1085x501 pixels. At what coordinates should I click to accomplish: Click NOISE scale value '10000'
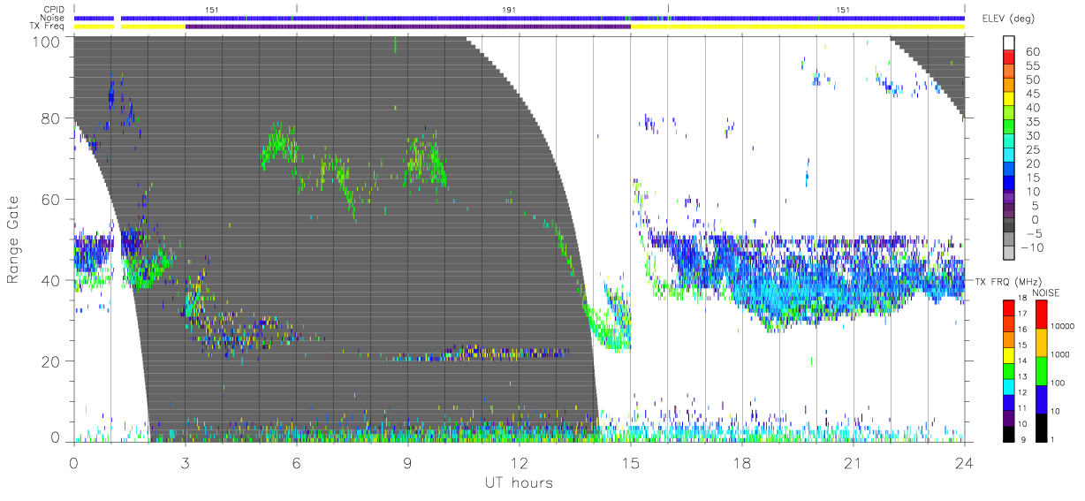pos(1062,326)
